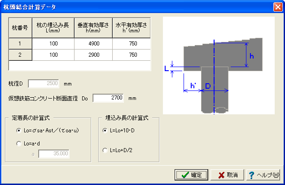Click row header for pile 2

tap(20, 55)
